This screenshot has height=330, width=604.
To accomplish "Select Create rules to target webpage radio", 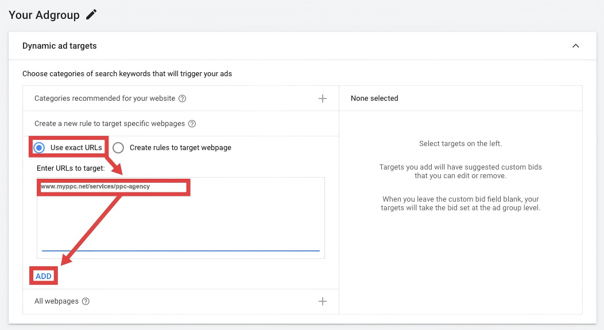I will coord(118,148).
